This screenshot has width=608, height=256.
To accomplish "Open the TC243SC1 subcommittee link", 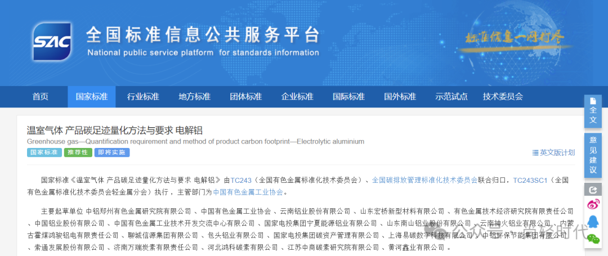I will pos(530,180).
